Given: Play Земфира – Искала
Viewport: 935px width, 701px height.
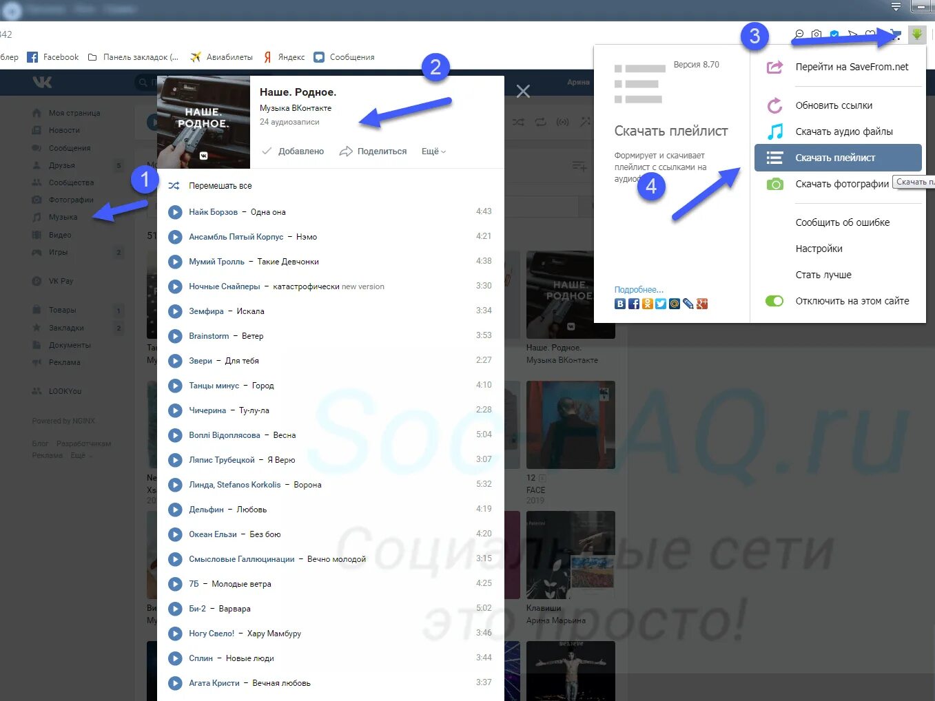Looking at the screenshot, I should coord(175,311).
